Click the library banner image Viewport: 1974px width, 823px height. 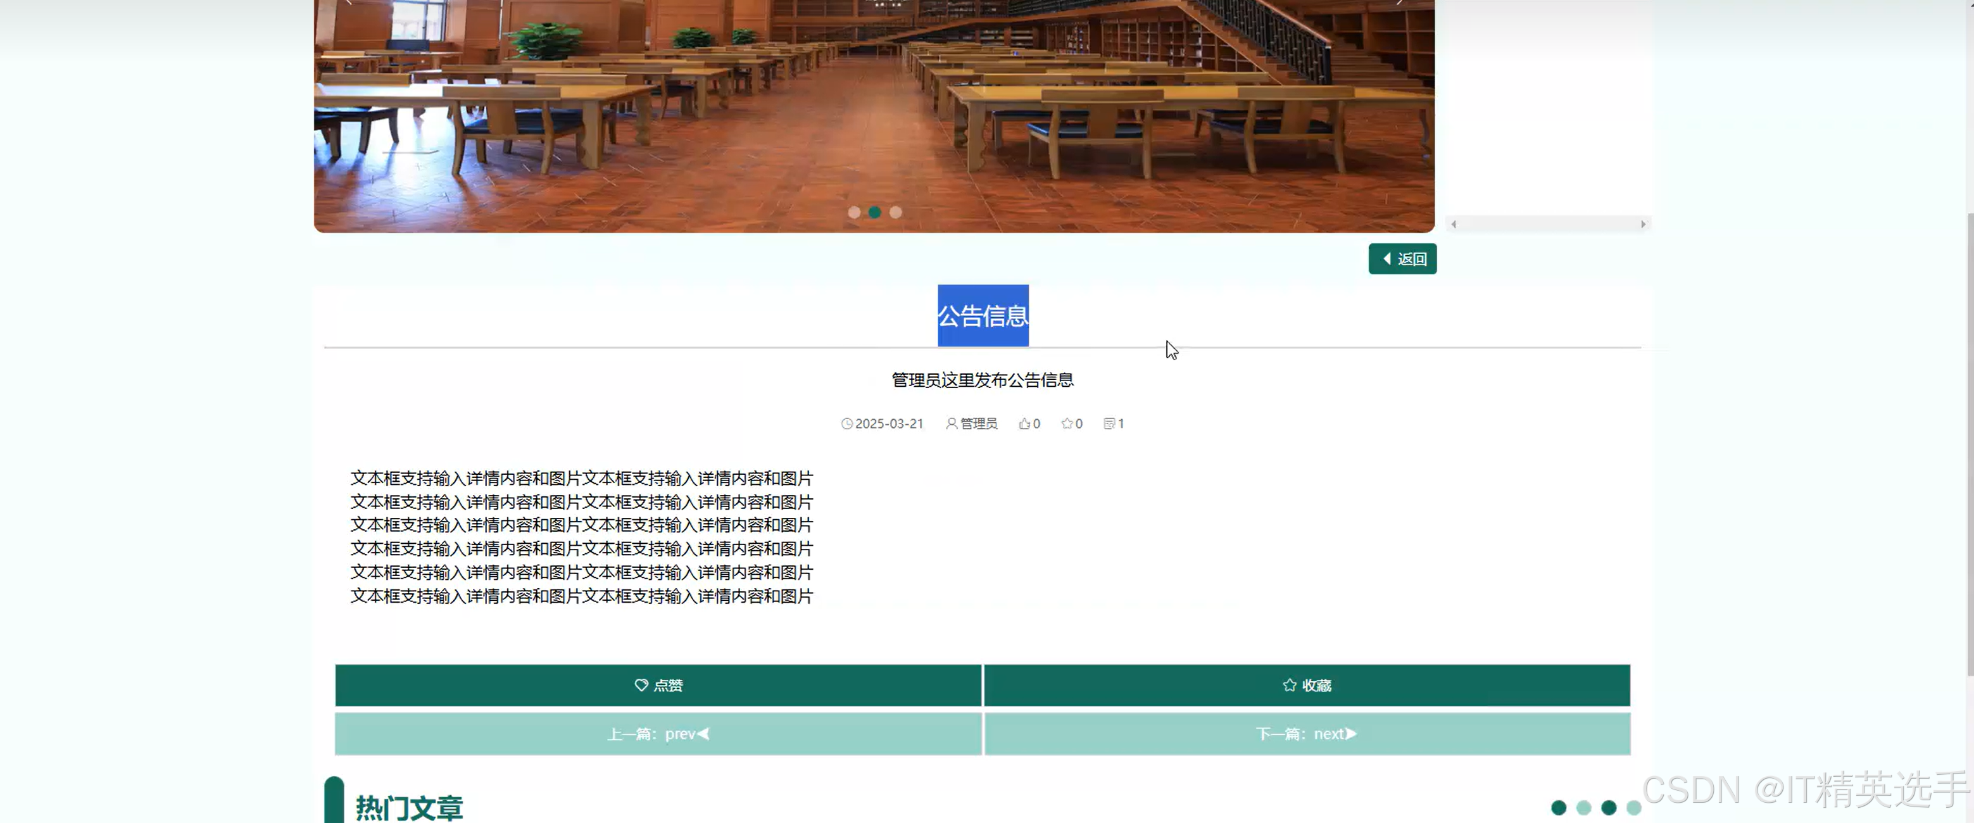(874, 116)
